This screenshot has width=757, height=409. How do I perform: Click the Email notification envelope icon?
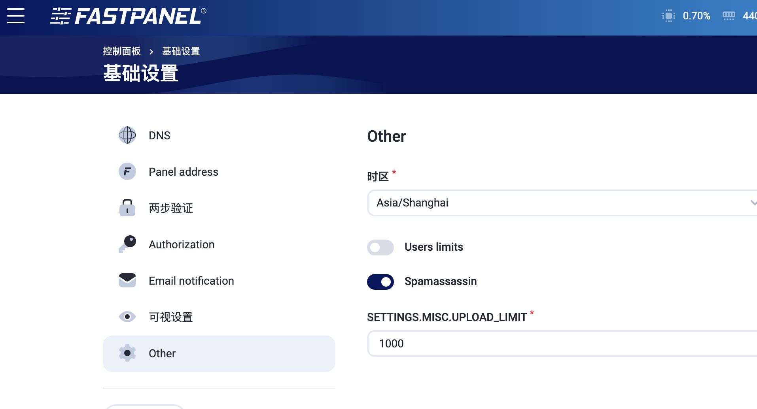coord(127,280)
